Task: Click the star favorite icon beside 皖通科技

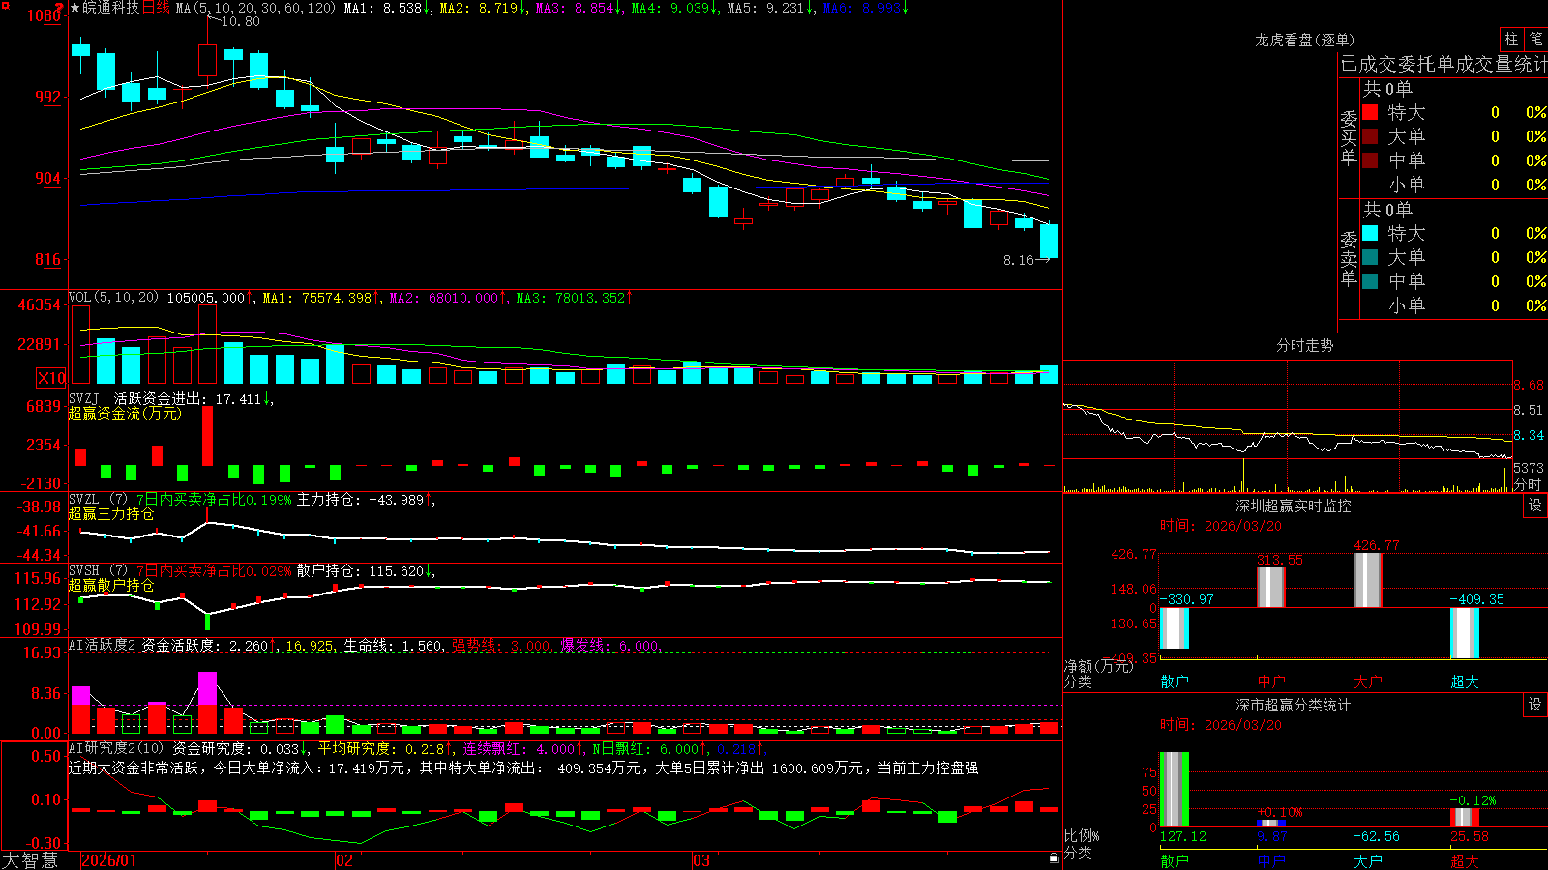Action: pyautogui.click(x=75, y=8)
